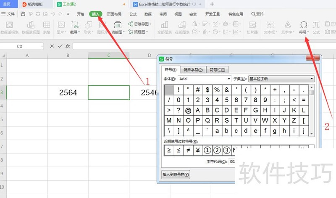Select the Insert (插入) ribbon tab
336x198 pixels.
pos(96,14)
